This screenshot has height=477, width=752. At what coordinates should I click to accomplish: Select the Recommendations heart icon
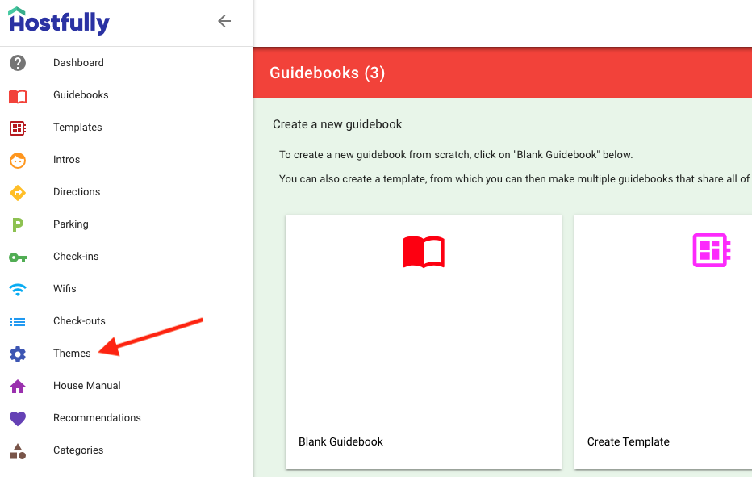[x=18, y=419]
